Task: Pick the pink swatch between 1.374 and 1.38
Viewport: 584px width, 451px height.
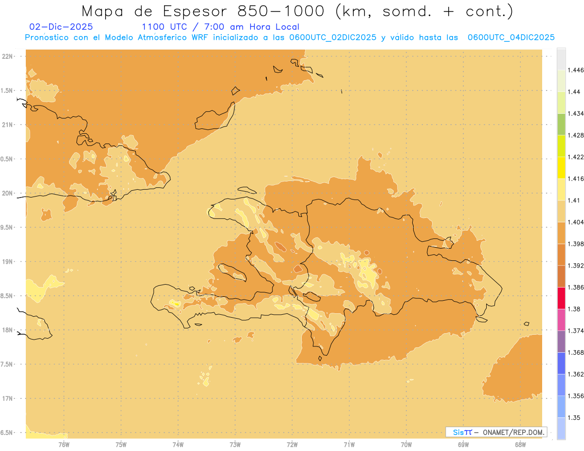Action: tap(561, 319)
